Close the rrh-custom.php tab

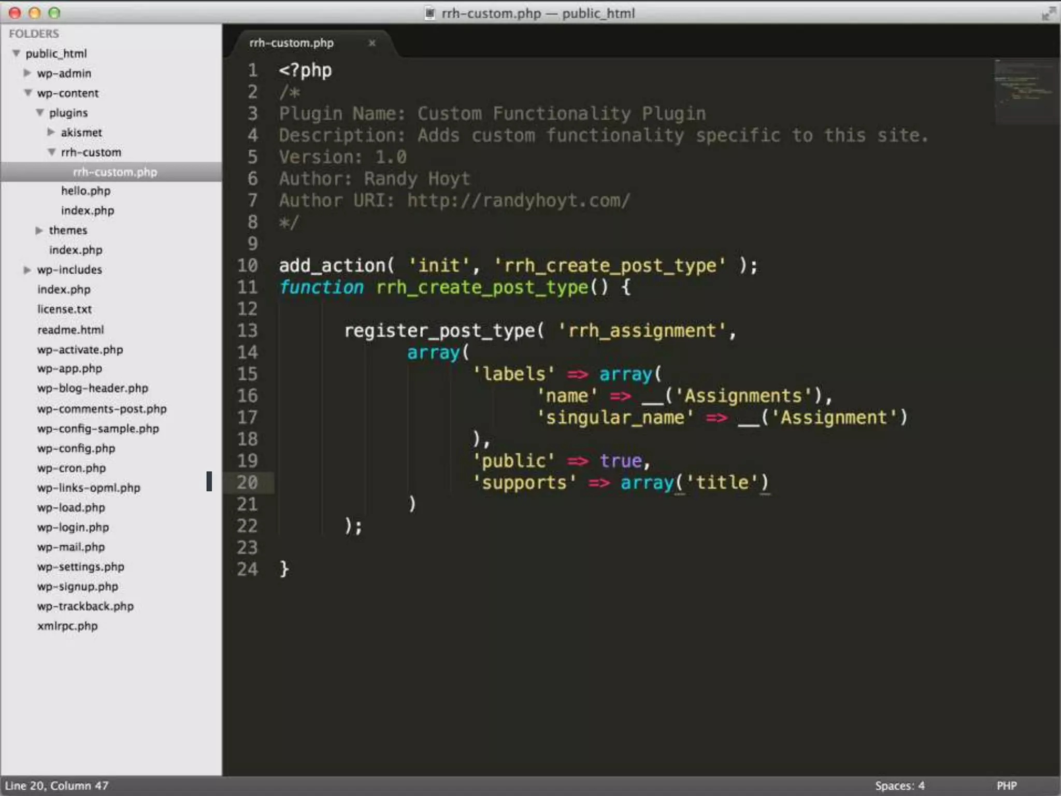coord(371,43)
